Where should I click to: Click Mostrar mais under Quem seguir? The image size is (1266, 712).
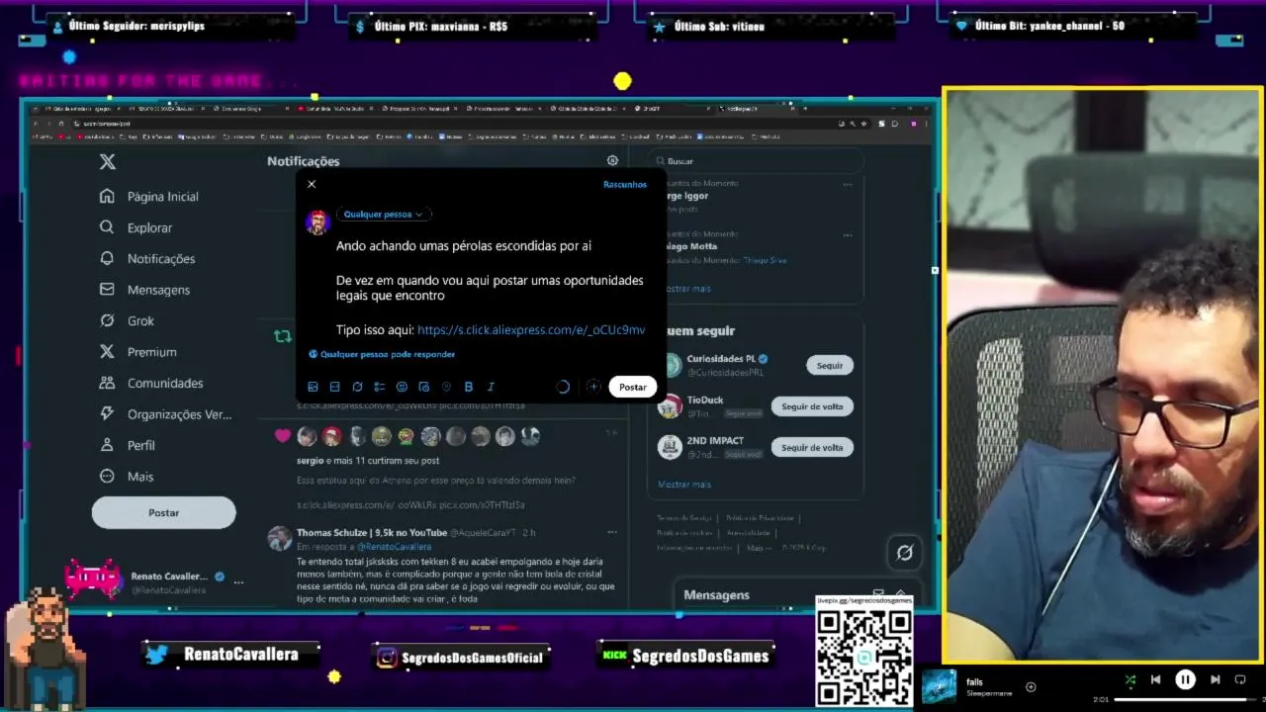[x=684, y=485]
